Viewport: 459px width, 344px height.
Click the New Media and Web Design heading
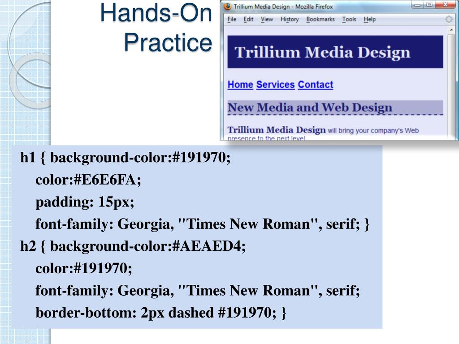335,107
